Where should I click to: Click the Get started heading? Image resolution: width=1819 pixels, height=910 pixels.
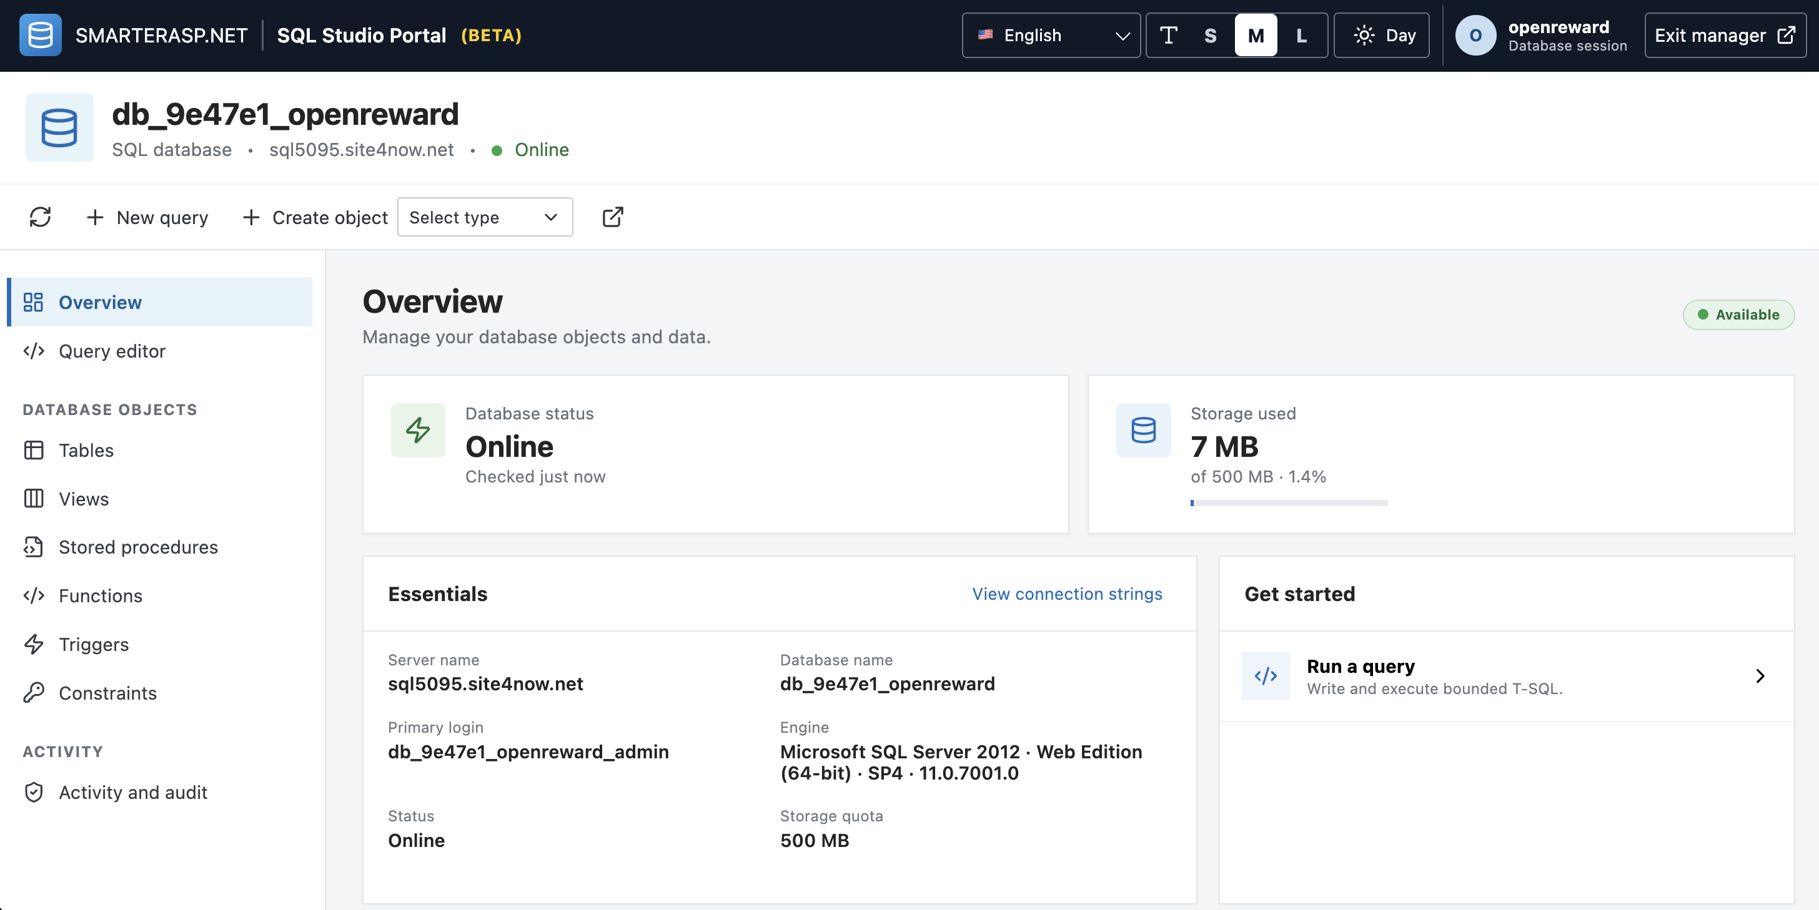(x=1299, y=594)
